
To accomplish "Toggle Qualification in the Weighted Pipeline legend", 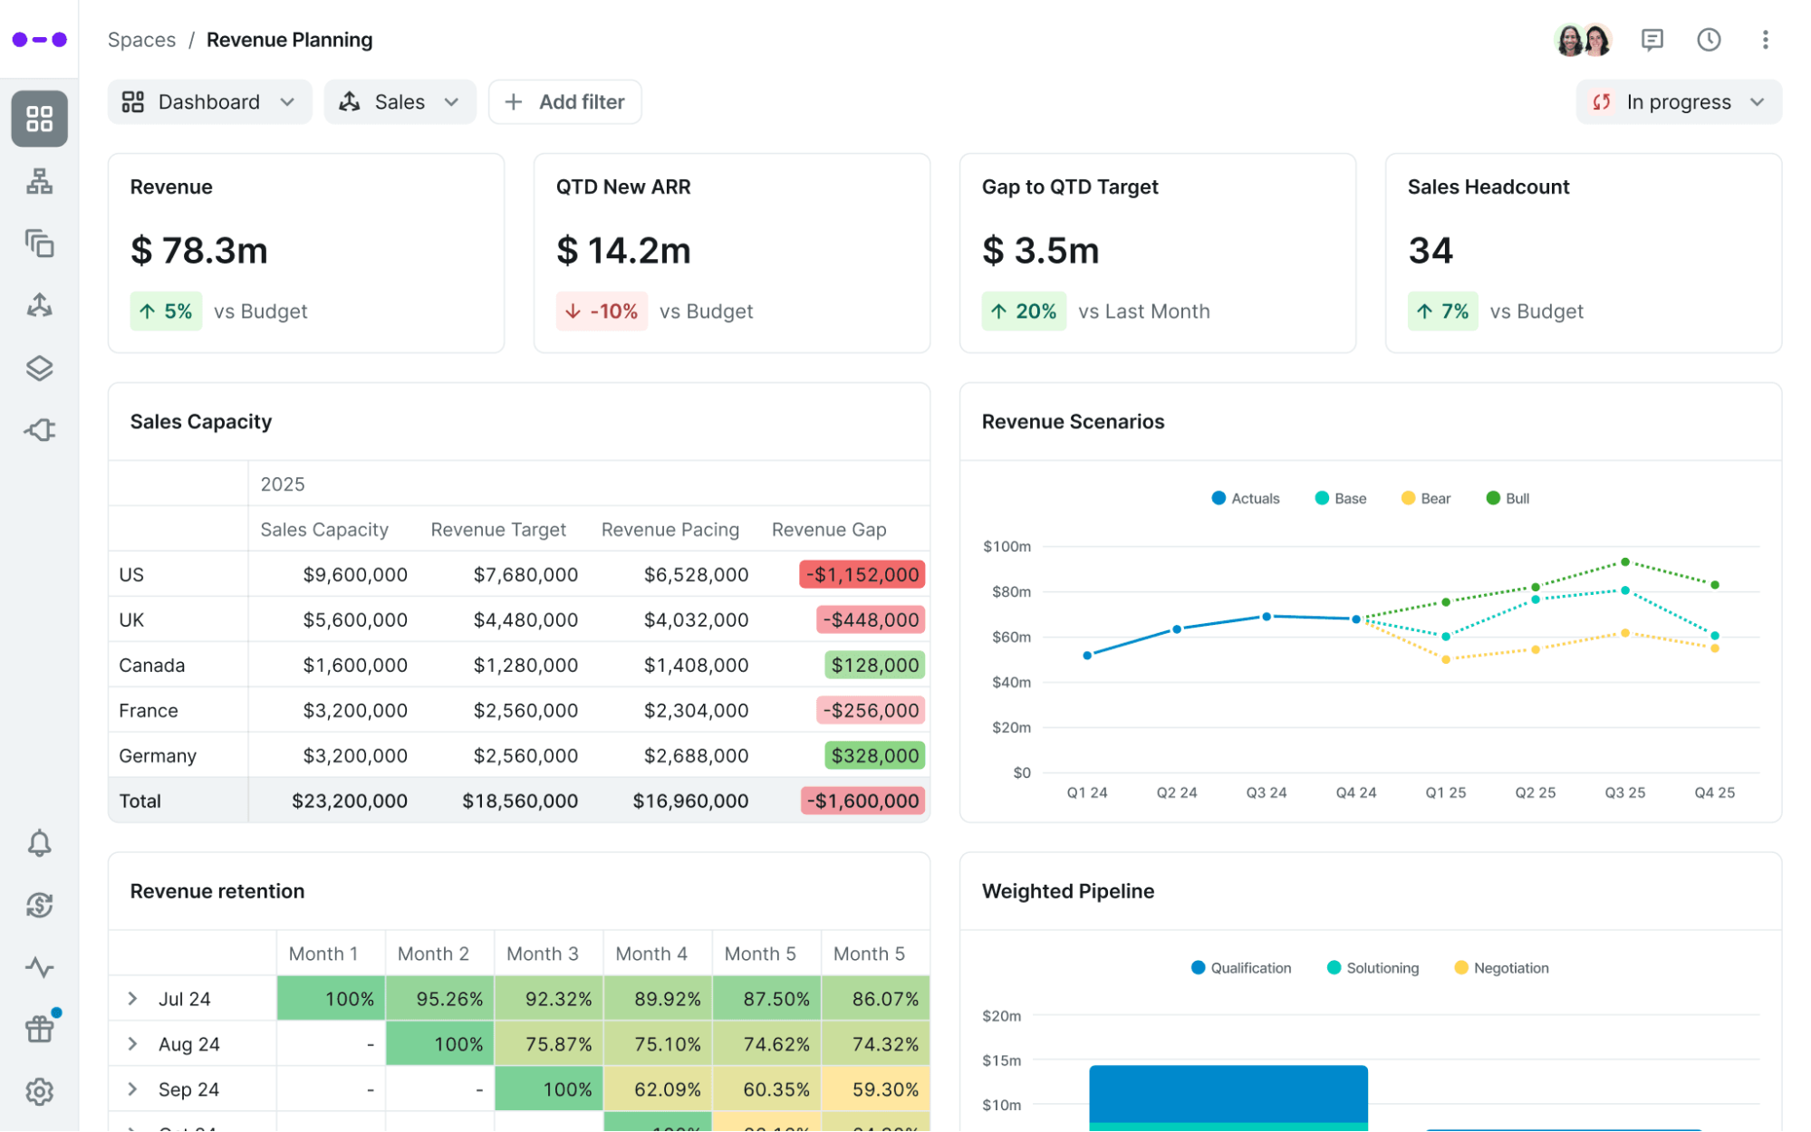I will click(x=1240, y=967).
